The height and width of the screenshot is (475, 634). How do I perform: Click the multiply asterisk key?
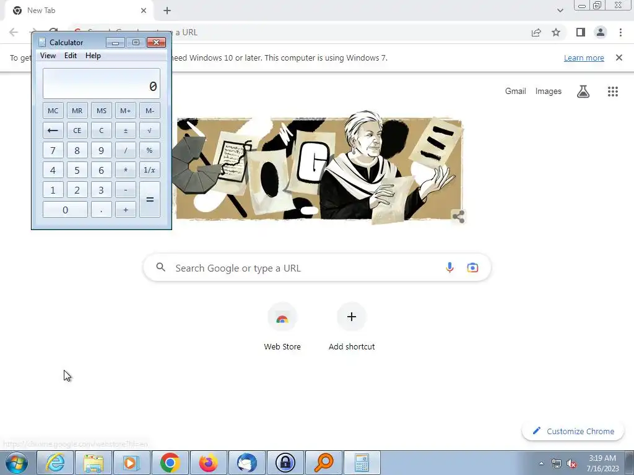[125, 170]
